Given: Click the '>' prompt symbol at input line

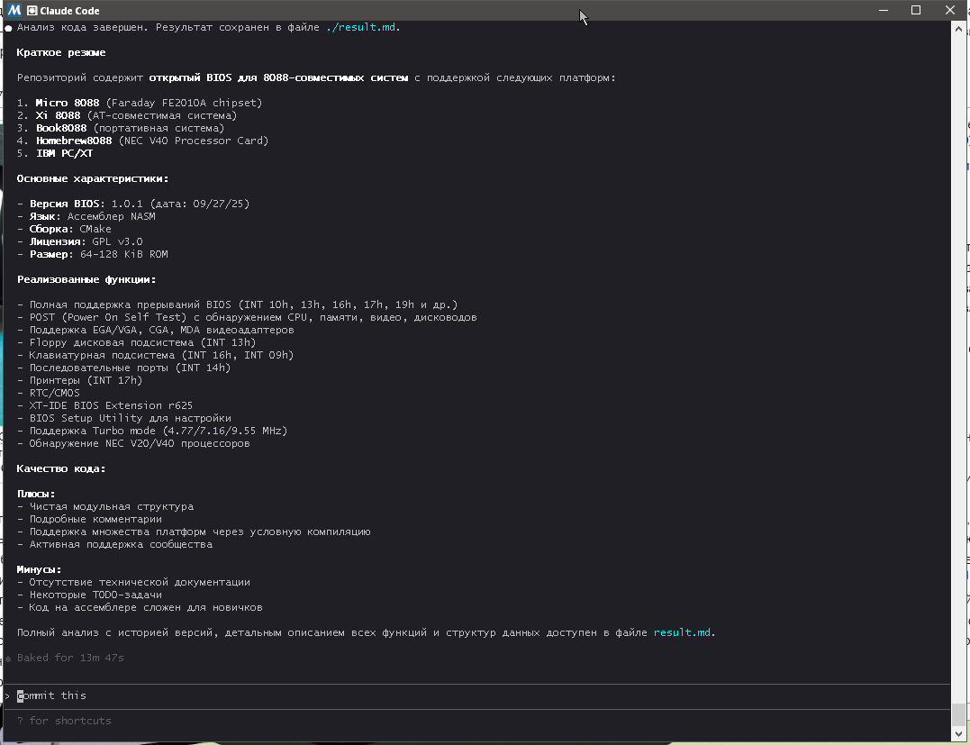Looking at the screenshot, I should [x=7, y=695].
